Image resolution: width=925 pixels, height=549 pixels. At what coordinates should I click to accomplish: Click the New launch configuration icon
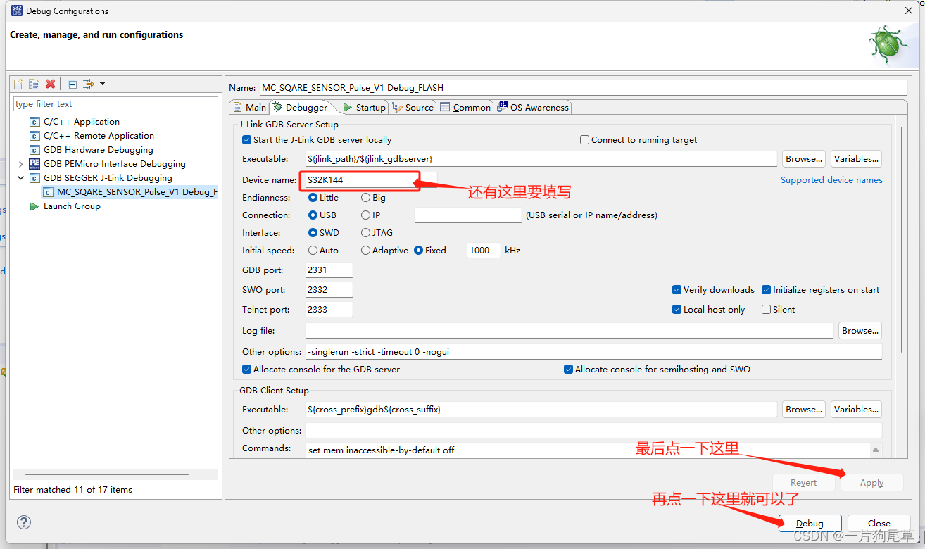click(x=19, y=84)
